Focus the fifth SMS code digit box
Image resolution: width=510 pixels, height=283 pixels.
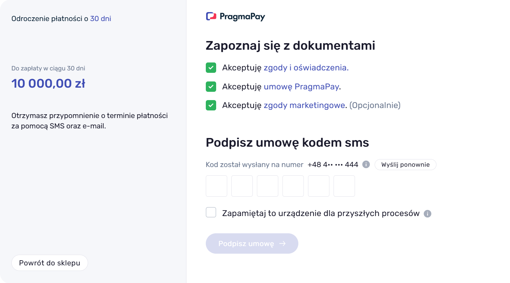[319, 186]
